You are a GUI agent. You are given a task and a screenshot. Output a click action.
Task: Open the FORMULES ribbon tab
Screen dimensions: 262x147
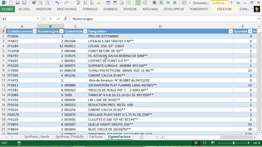pyautogui.click(x=90, y=9)
